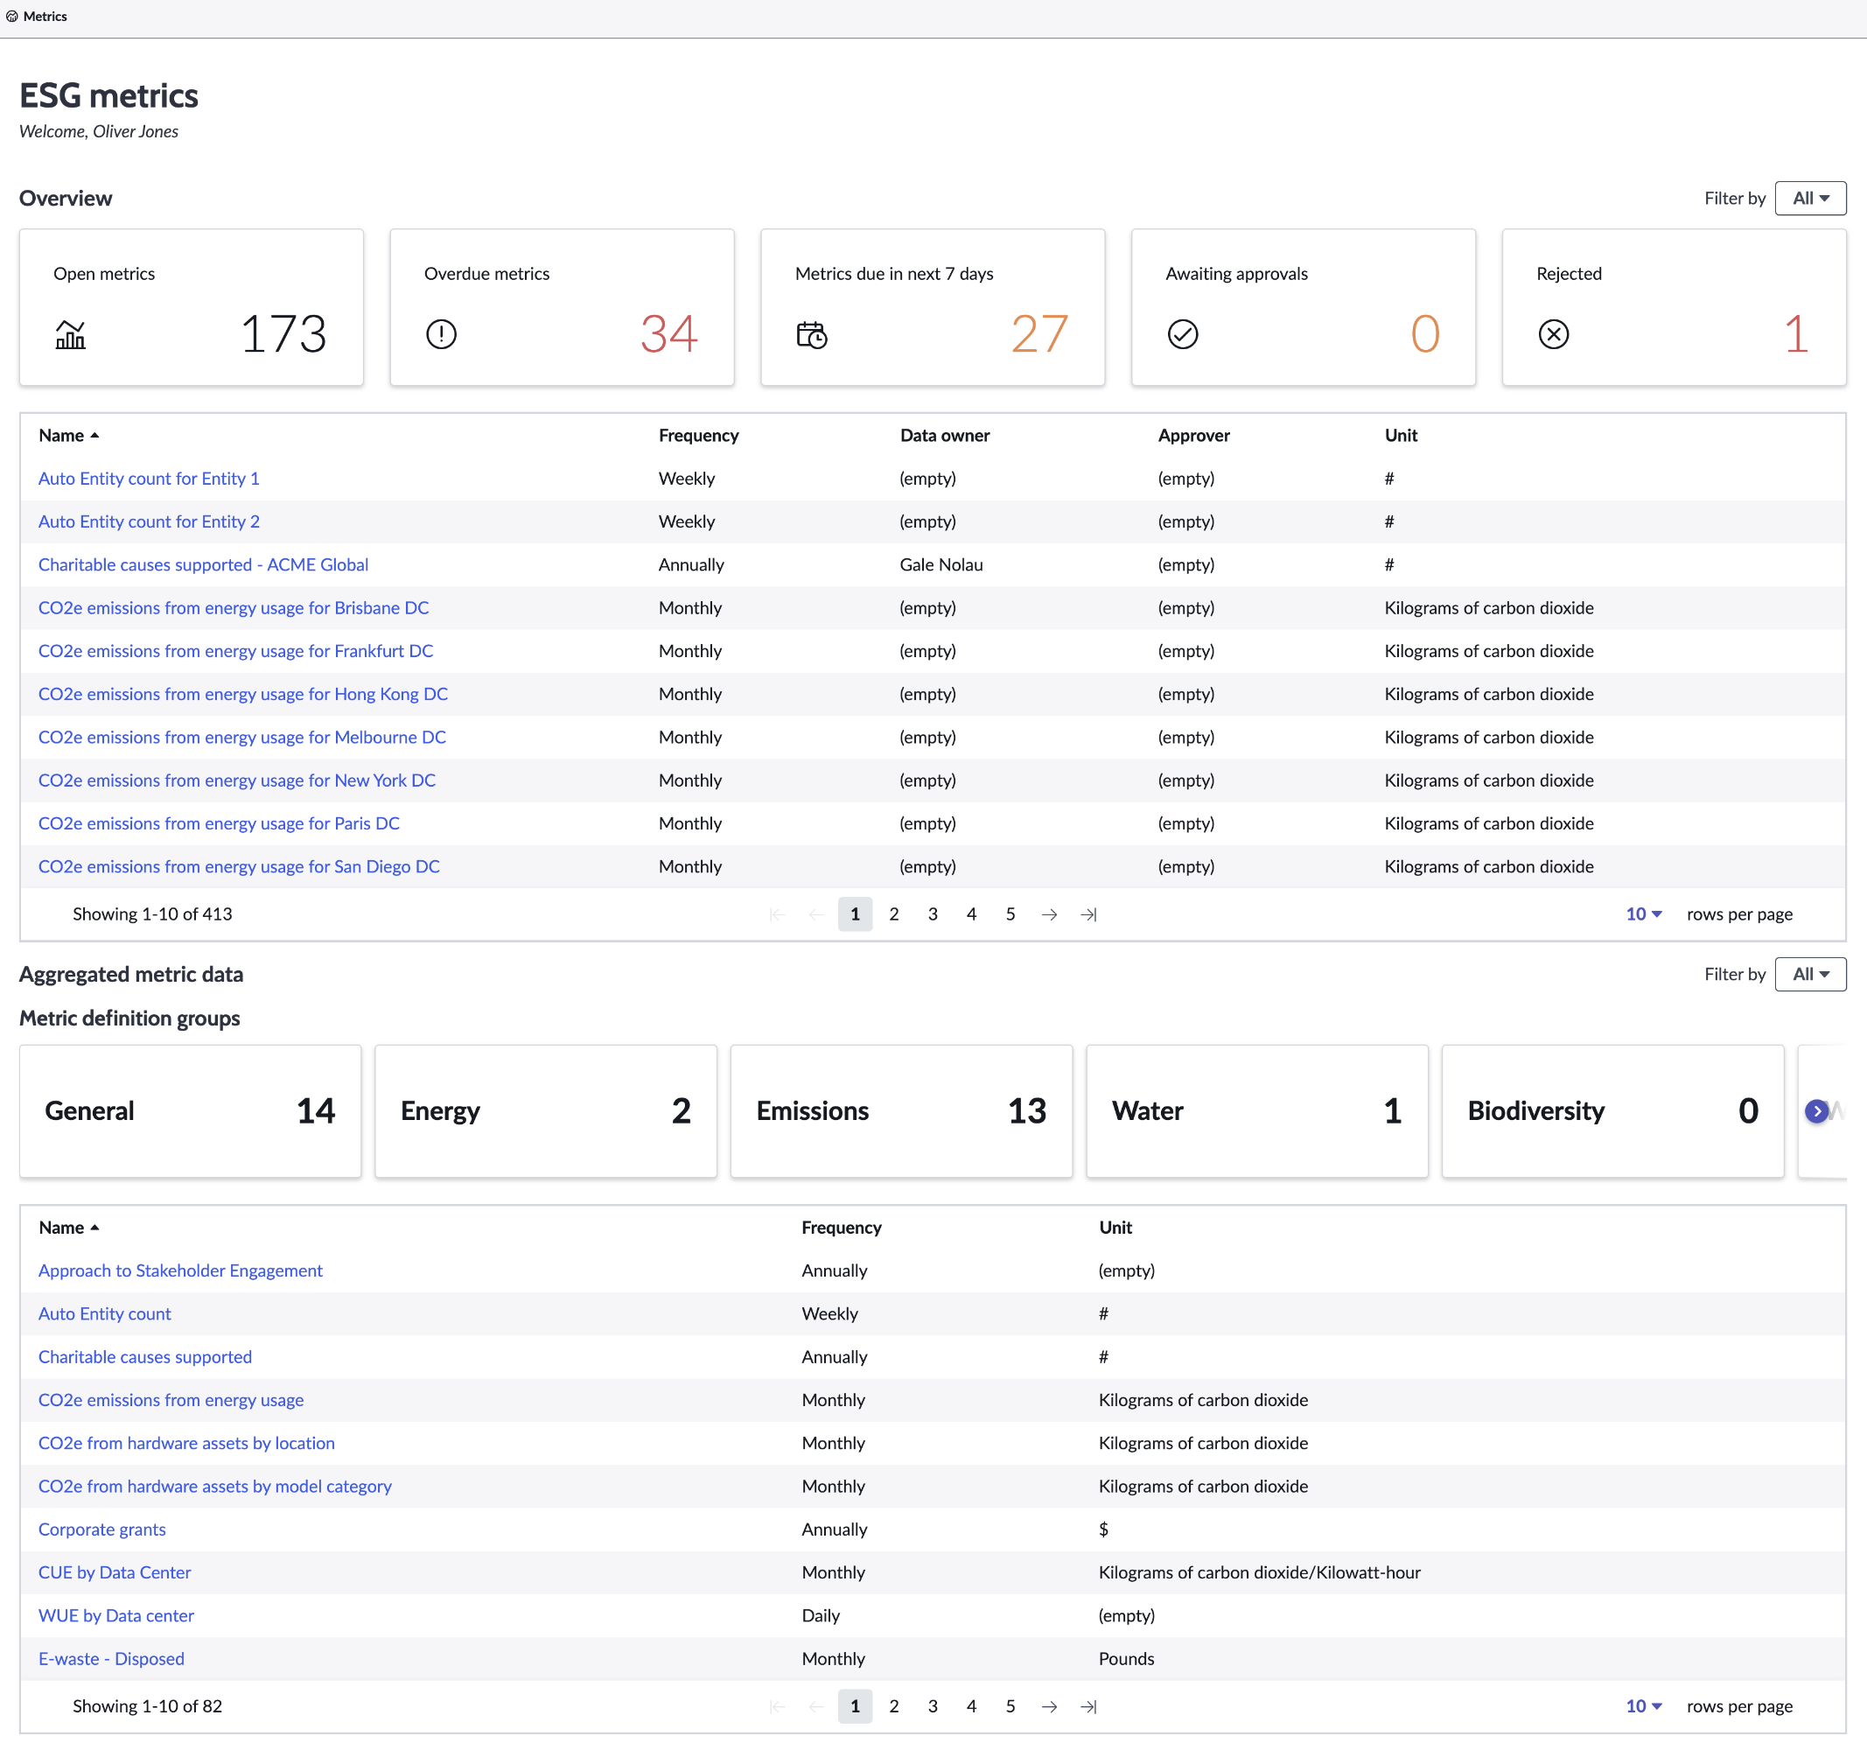Jump to last page in Overview table
This screenshot has height=1757, width=1867.
[1088, 914]
